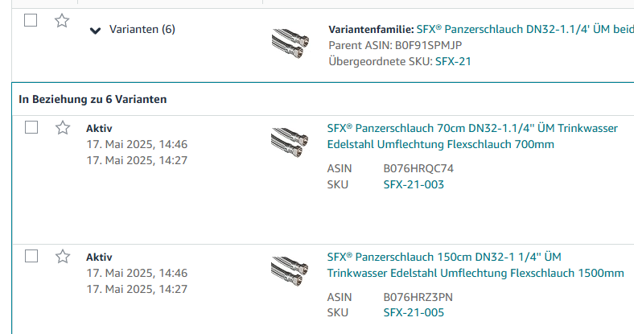The height and width of the screenshot is (334, 634).
Task: Click the 'In Beziehung zu 6 Varianten' heading
Action: pyautogui.click(x=93, y=100)
